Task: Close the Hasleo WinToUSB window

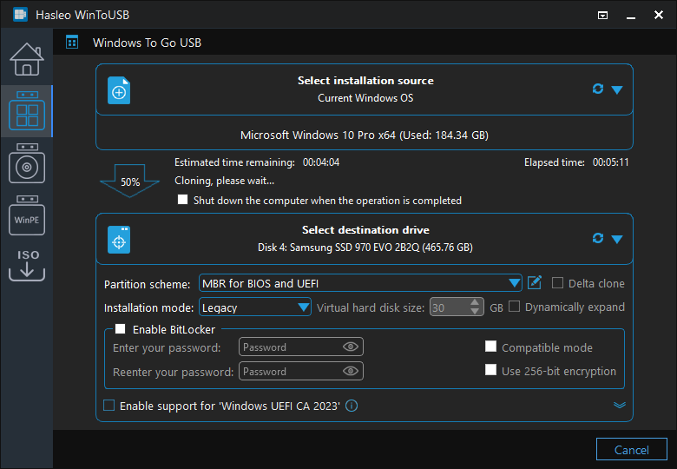Action: tap(659, 15)
